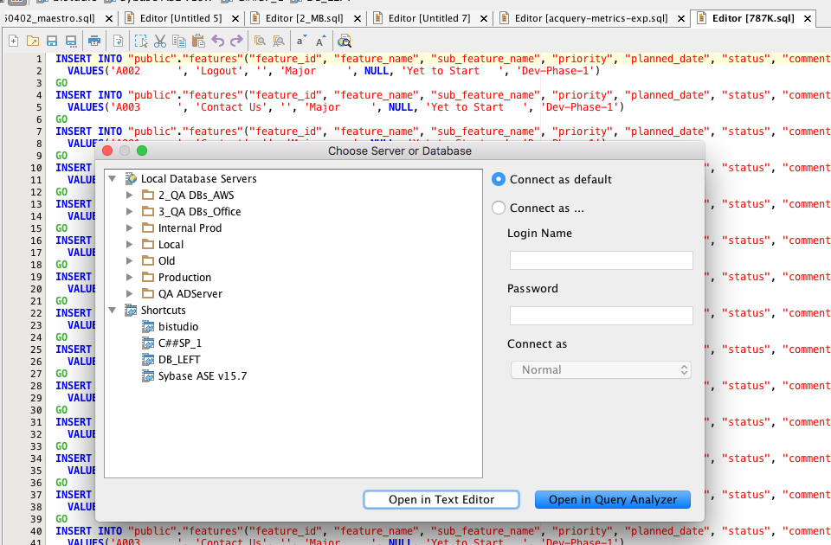Viewport: 831px width, 545px height.
Task: Select the bistudio shortcut label
Action: tap(178, 326)
